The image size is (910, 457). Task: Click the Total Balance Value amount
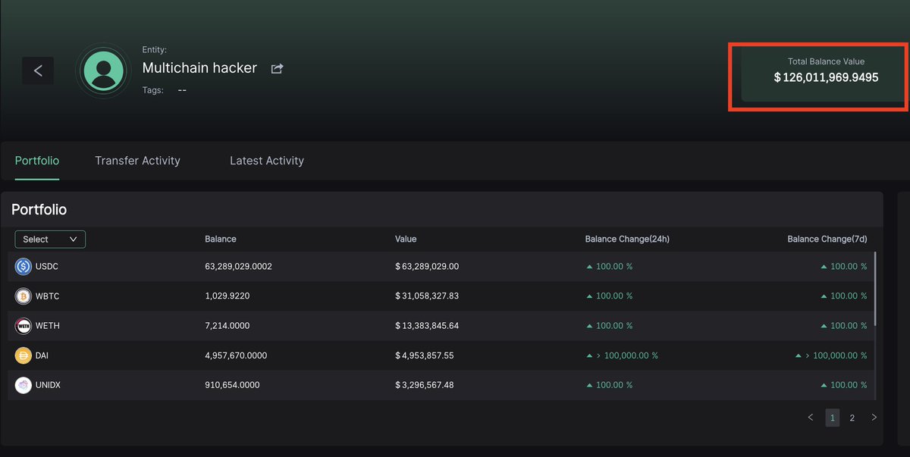(x=826, y=77)
